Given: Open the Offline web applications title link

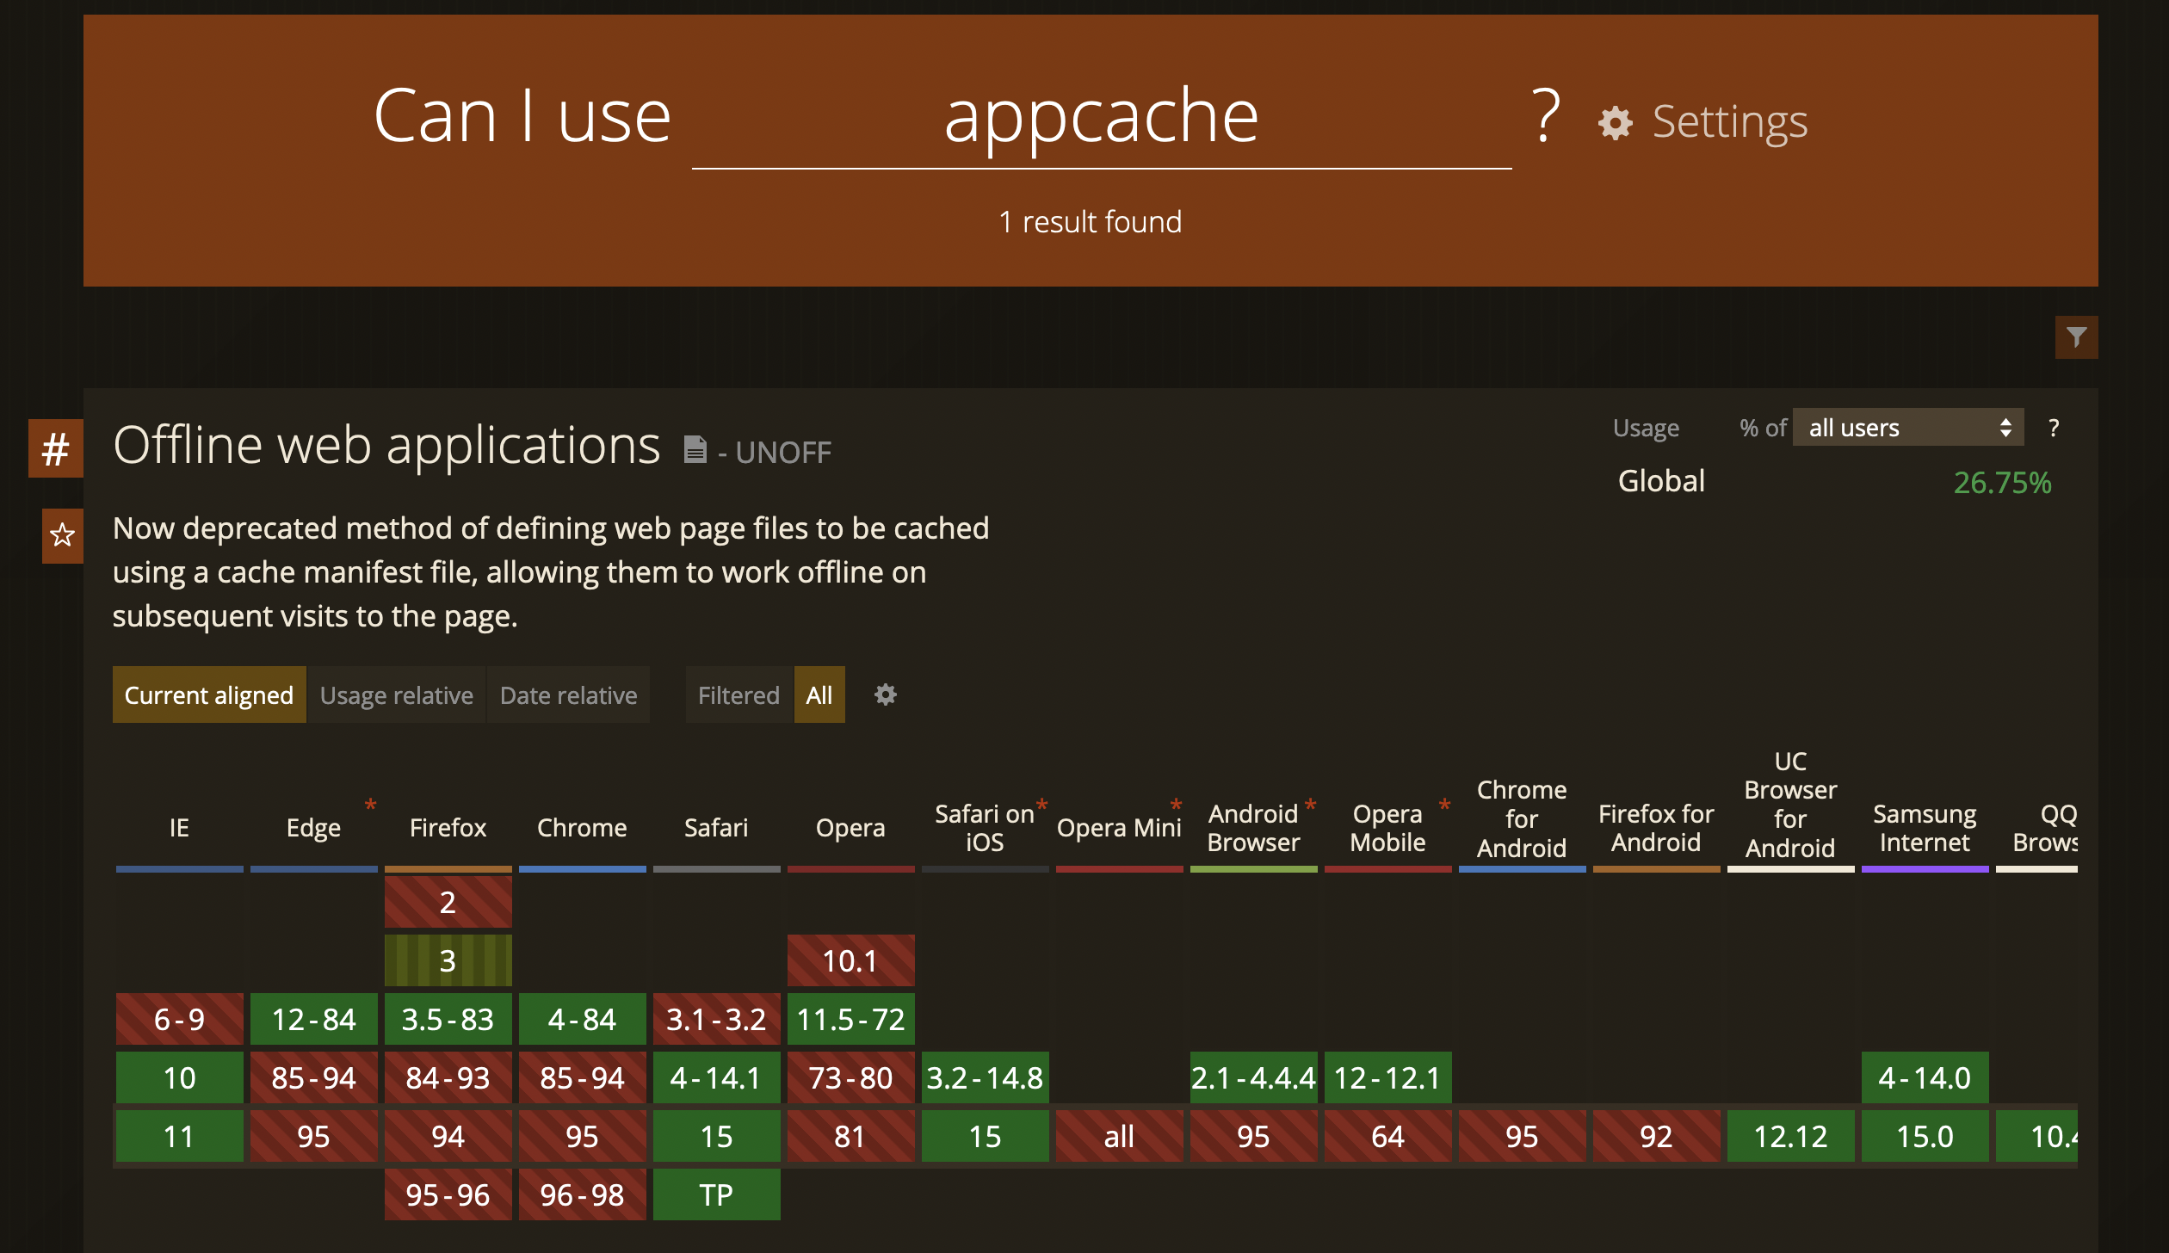Looking at the screenshot, I should point(386,446).
